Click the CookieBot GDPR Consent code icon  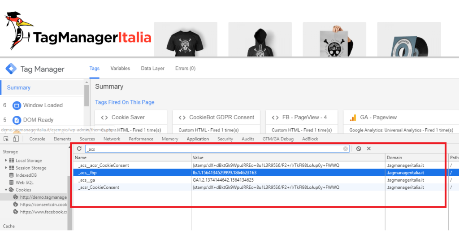point(182,118)
